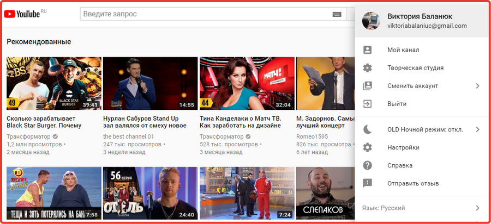
Task: Open the 7:24 supermarket sketch thumbnail
Action: pos(247,194)
